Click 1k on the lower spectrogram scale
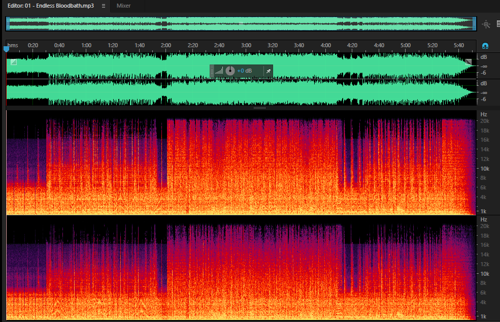This screenshot has height=322, width=500. [x=483, y=316]
